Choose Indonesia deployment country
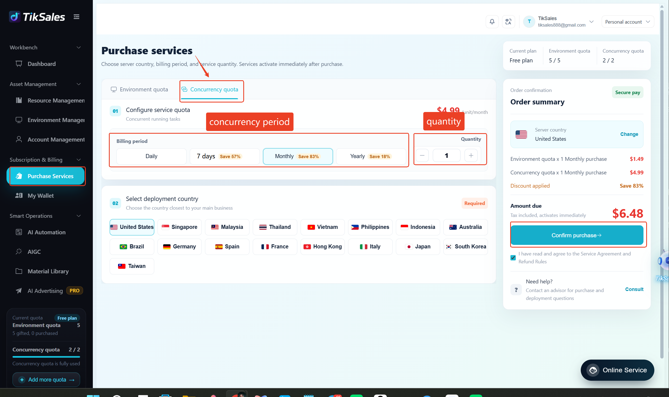 coord(418,227)
